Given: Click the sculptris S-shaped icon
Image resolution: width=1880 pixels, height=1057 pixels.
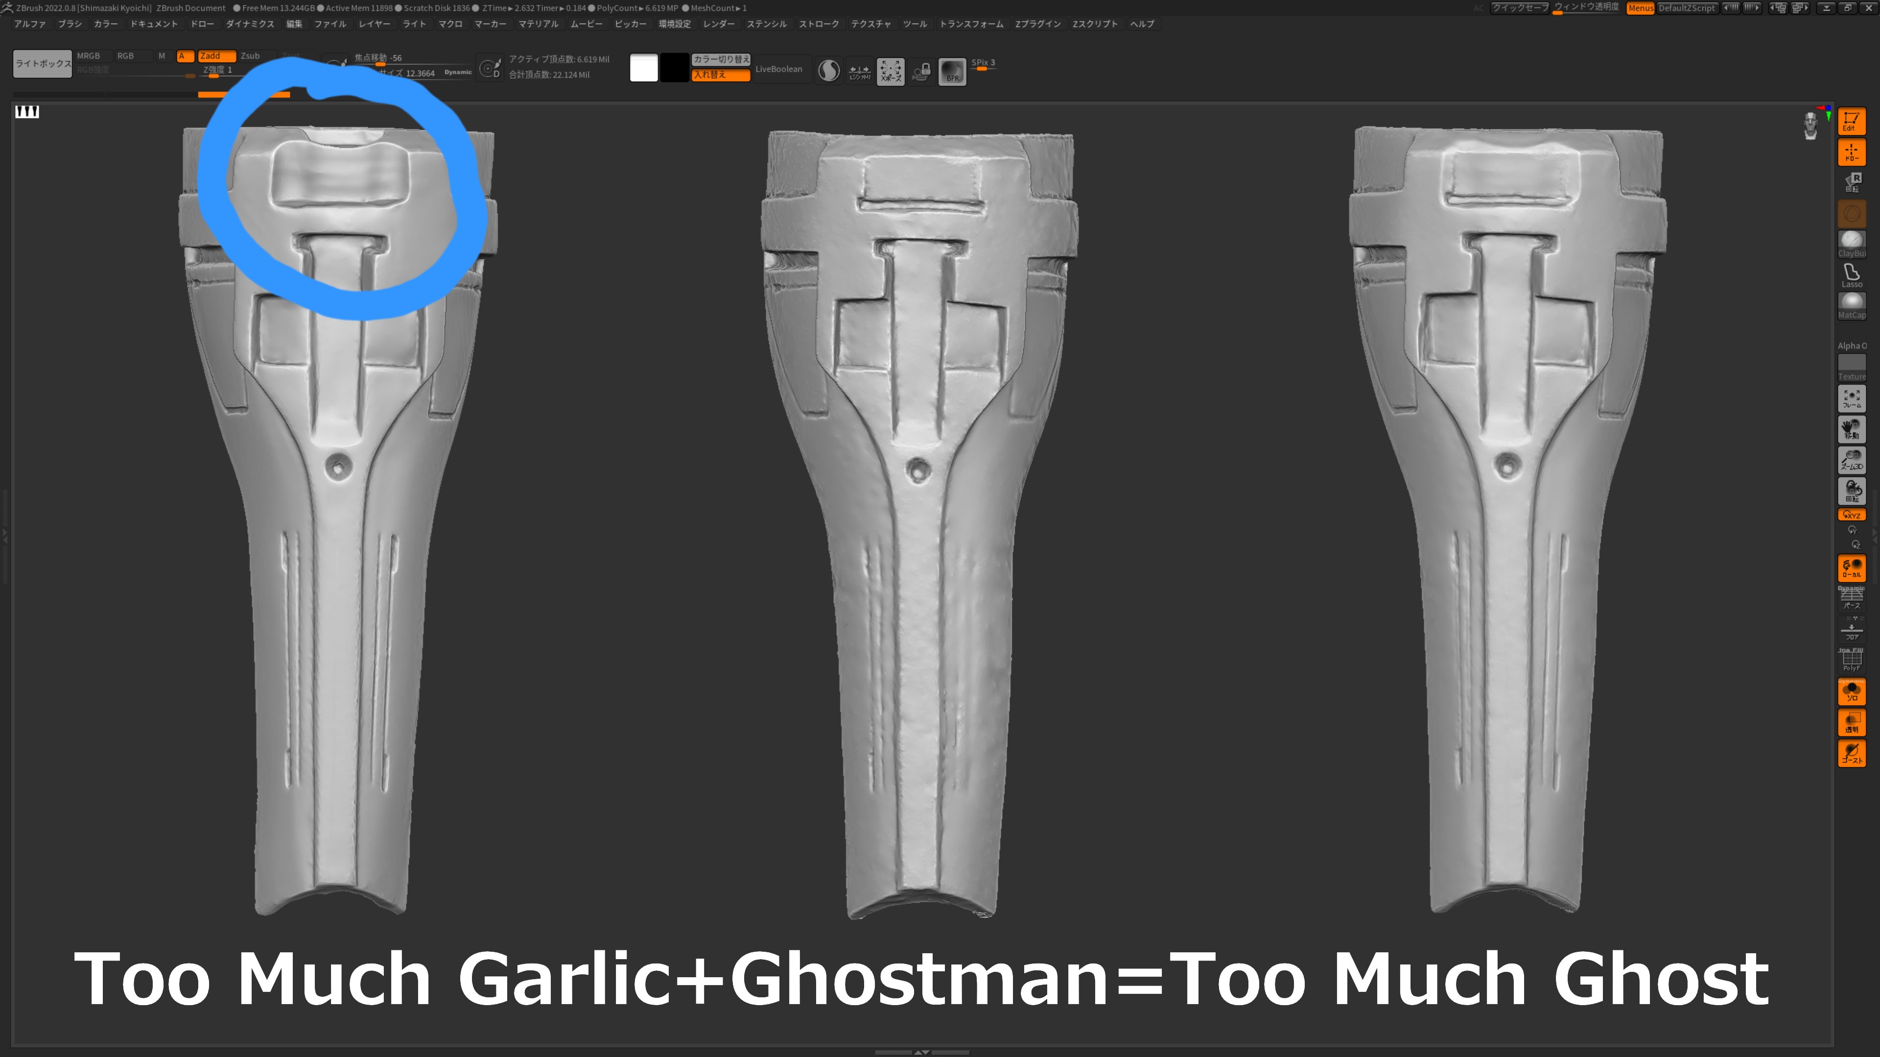Looking at the screenshot, I should 828,71.
